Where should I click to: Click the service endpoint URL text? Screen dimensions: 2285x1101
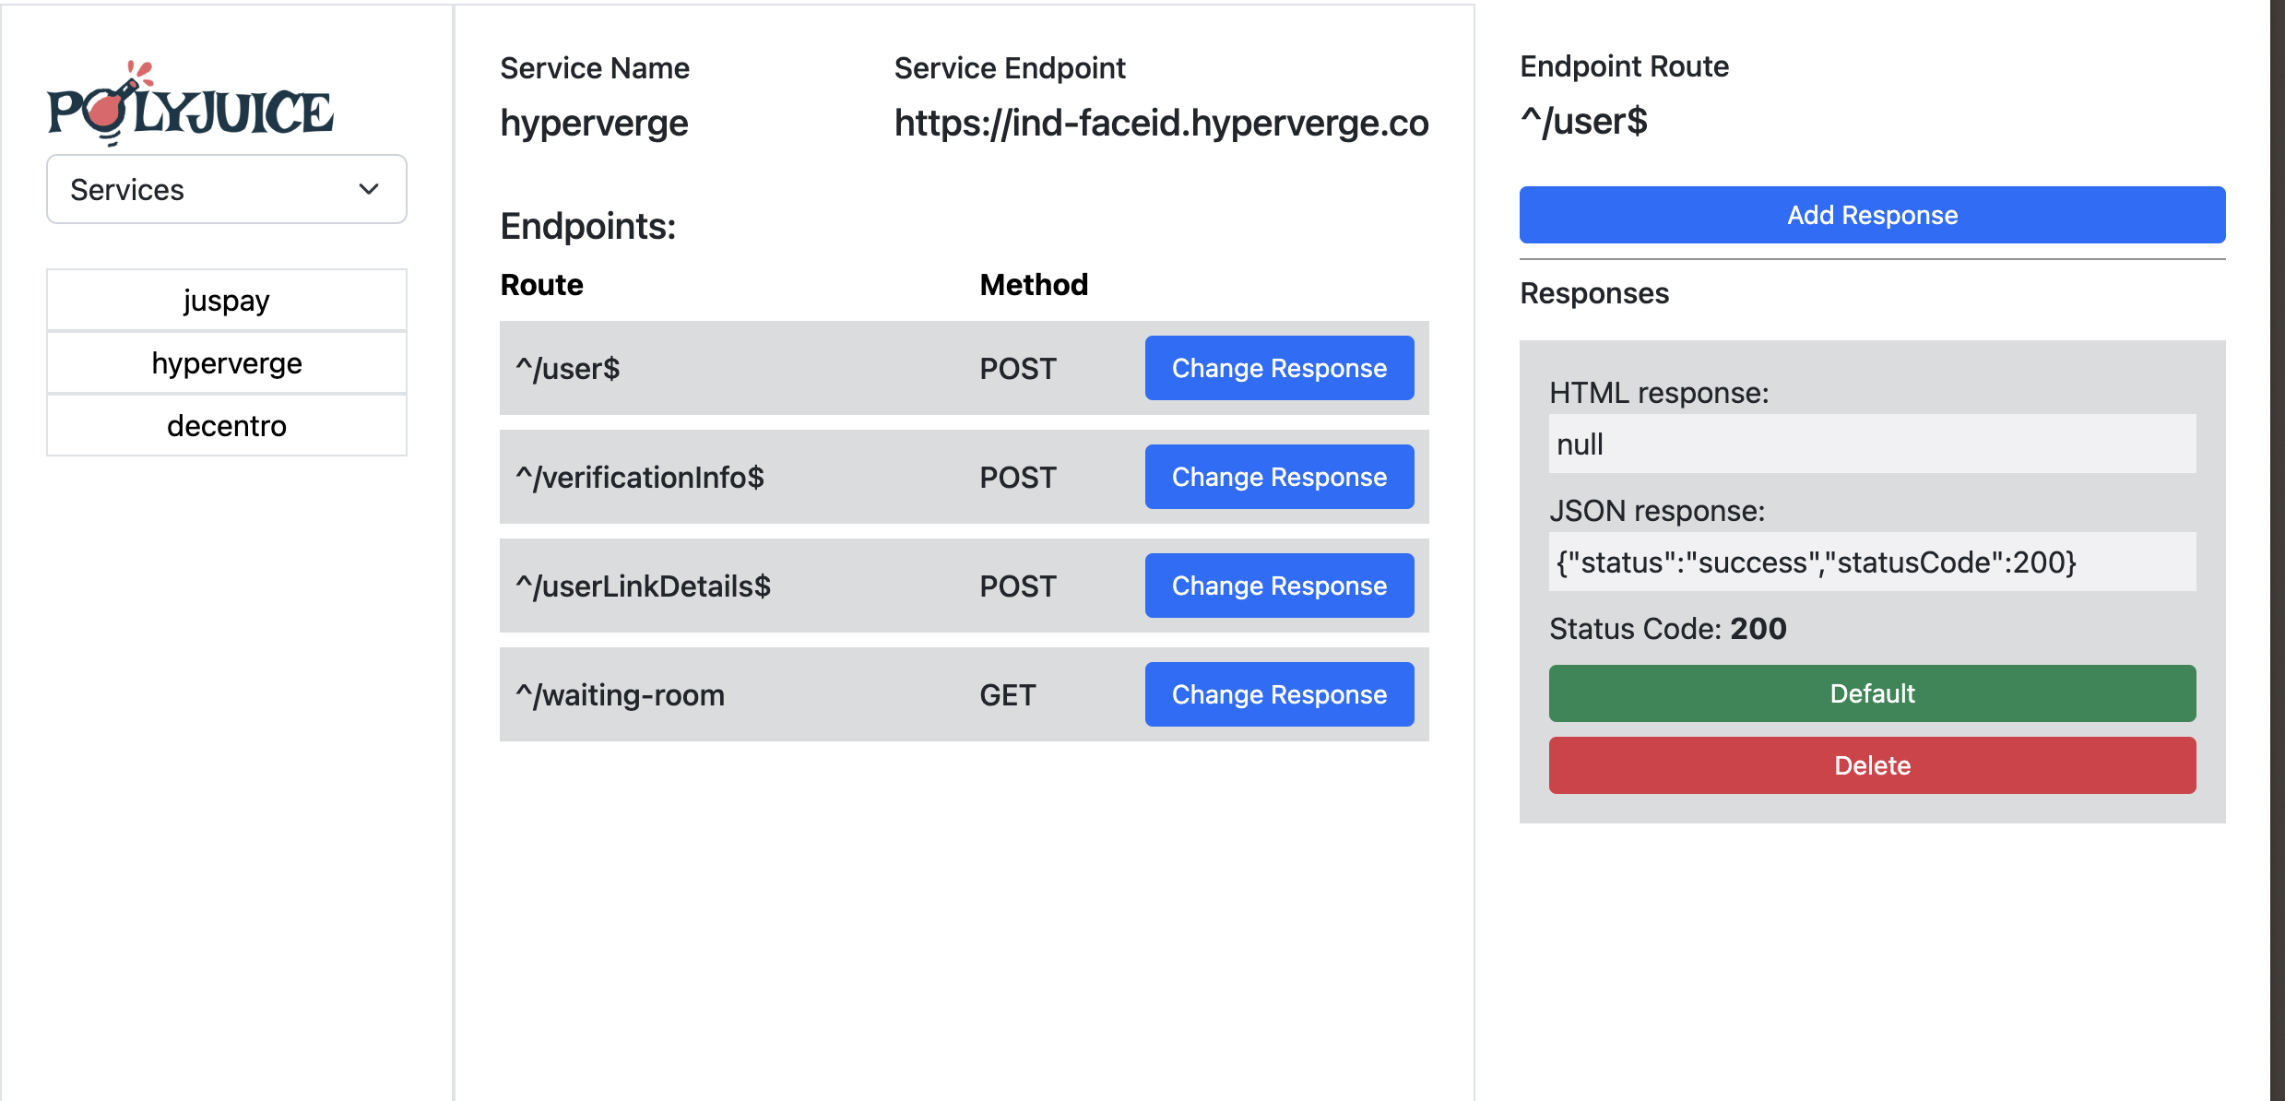pos(1161,123)
